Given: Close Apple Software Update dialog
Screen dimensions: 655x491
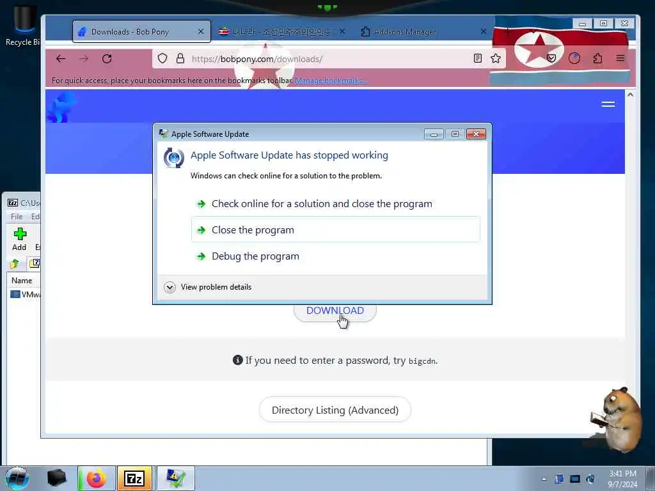Looking at the screenshot, I should [476, 134].
